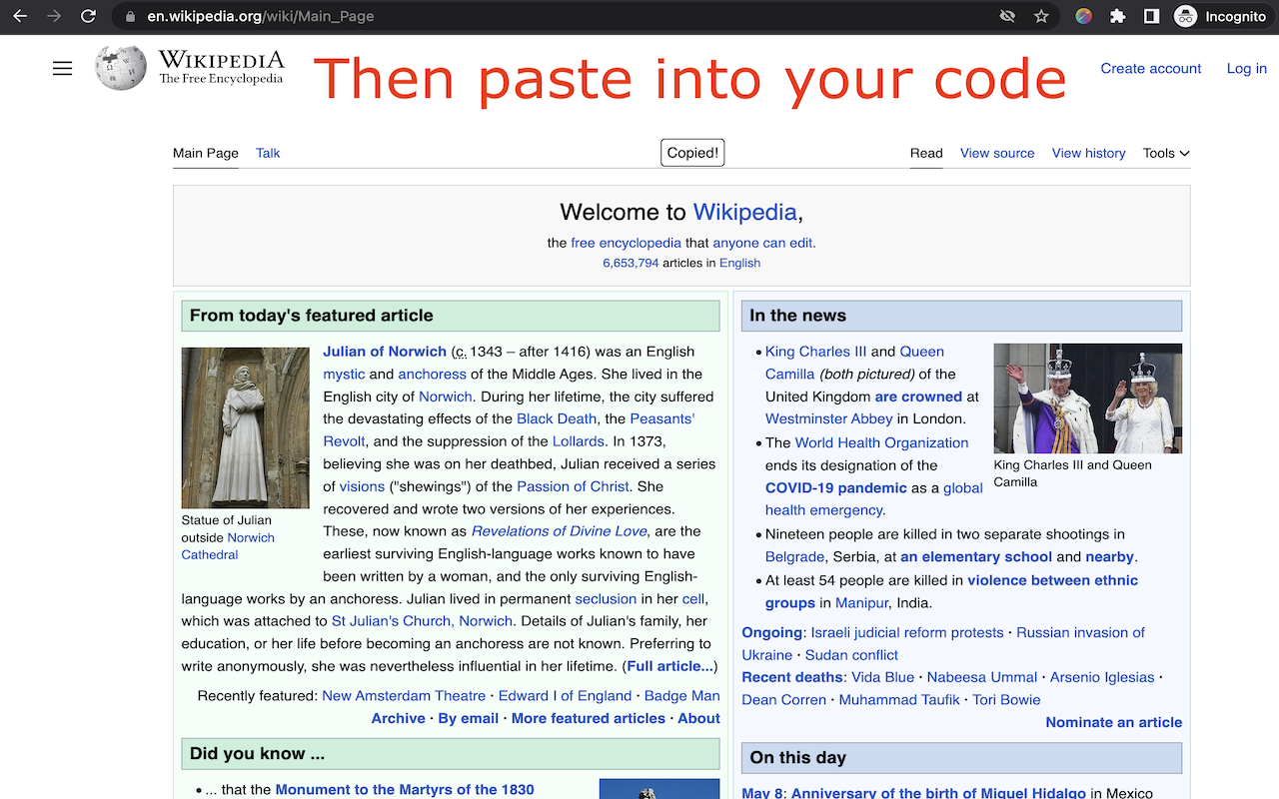Open King Charles and Camilla photo

(1087, 399)
